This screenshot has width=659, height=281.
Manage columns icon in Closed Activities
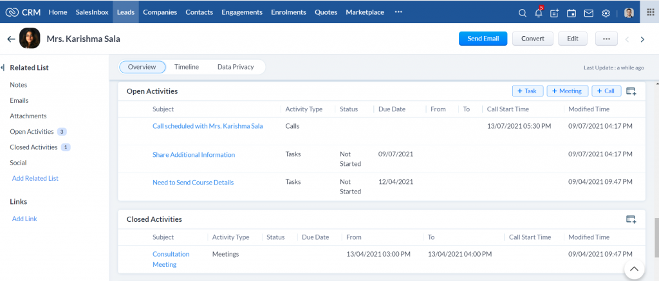pos(631,219)
